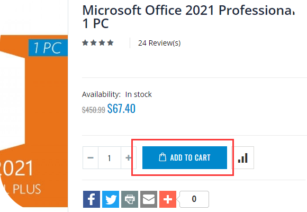Open the 24 Review(s) link
Image resolution: width=307 pixels, height=212 pixels.
159,43
